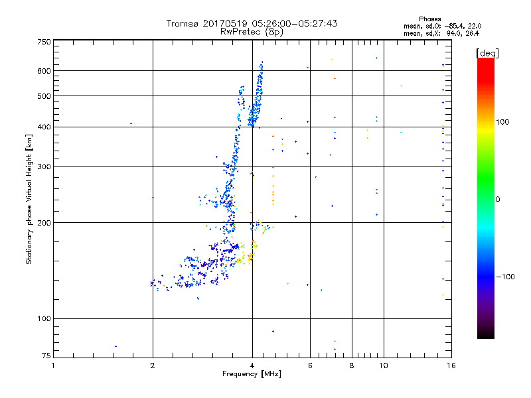Click the y-axis label "300"
The height and width of the screenshot is (398, 531).
[x=44, y=167]
